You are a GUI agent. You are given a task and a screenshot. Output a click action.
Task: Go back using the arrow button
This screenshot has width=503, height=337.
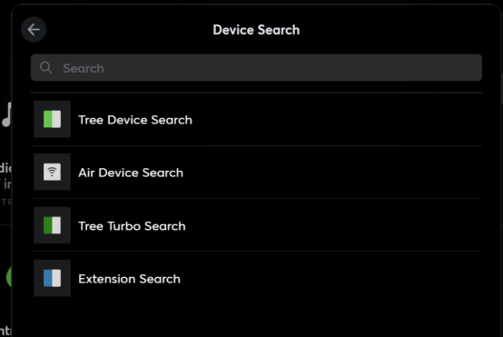tap(34, 30)
